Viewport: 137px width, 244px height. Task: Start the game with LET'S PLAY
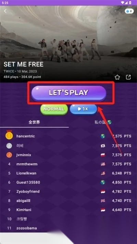68,93
